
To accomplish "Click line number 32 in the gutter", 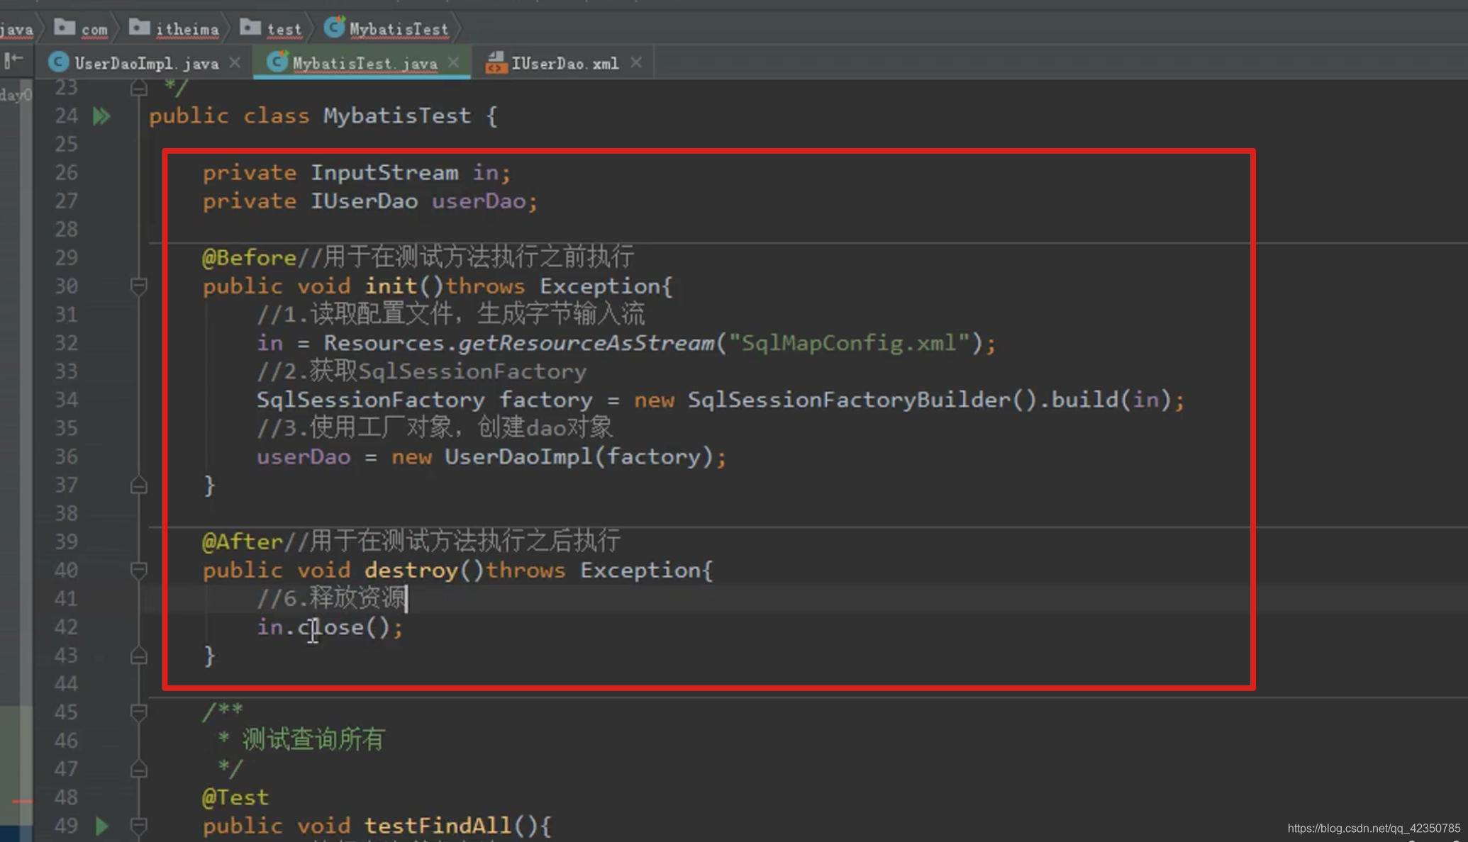I will point(66,343).
